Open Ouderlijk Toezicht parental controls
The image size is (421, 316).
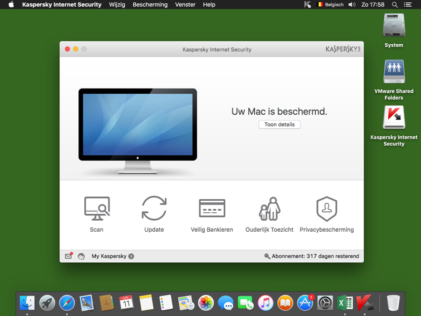coord(269,209)
